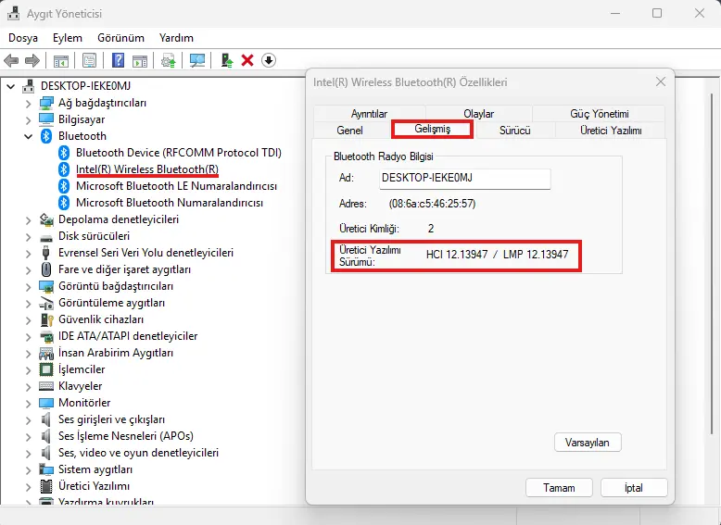This screenshot has height=525, width=721.
Task: Click the Varsayılan button
Action: 588,443
